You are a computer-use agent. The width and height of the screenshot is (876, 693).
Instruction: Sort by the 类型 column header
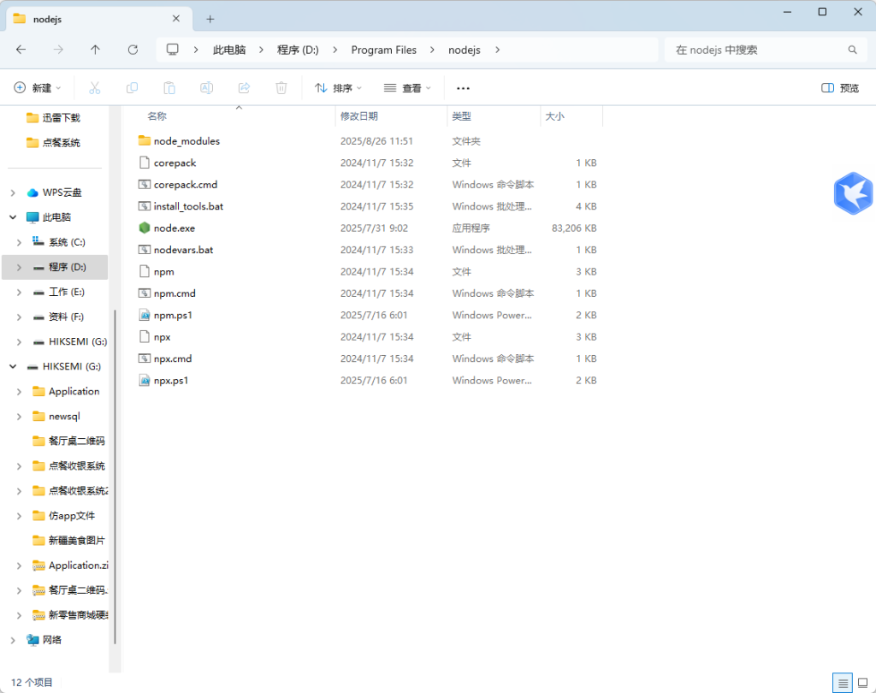tap(461, 116)
